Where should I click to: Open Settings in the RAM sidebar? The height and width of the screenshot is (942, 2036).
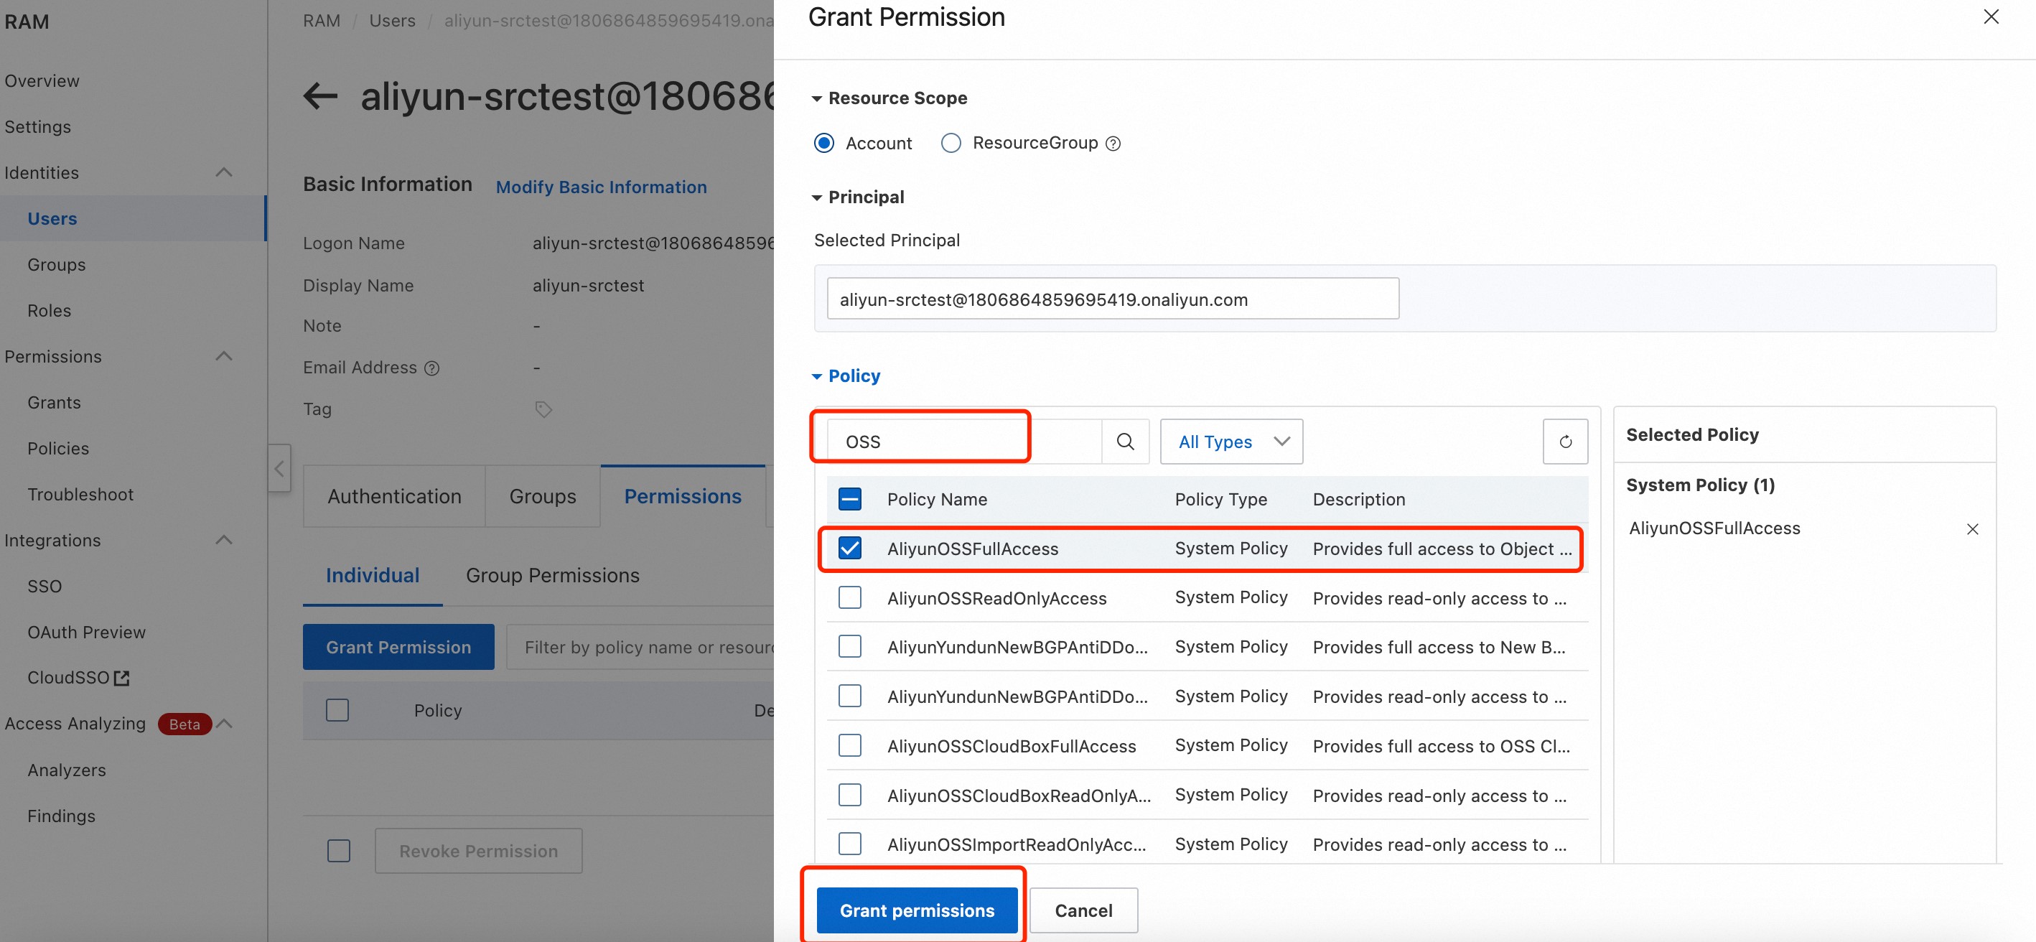(x=38, y=126)
